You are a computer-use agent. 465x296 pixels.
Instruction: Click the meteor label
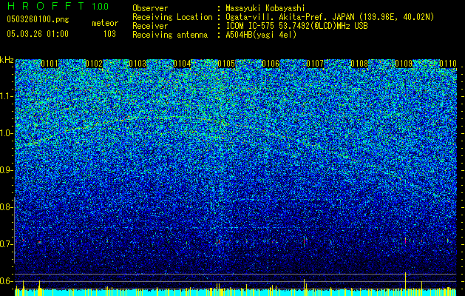click(105, 23)
